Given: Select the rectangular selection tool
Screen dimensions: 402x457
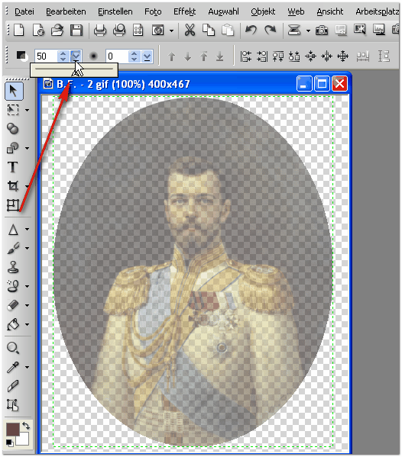Looking at the screenshot, I should pos(12,110).
